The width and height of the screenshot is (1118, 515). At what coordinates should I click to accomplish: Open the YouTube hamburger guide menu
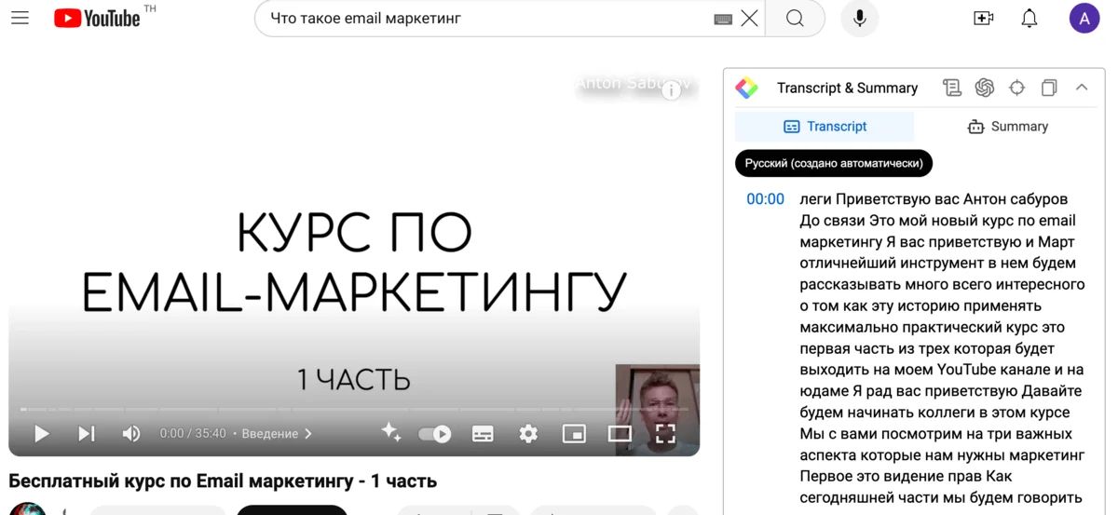[20, 19]
